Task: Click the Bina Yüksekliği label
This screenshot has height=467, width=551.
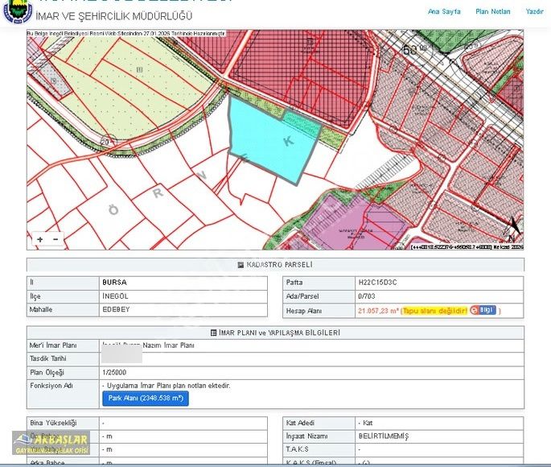Action: 53,423
